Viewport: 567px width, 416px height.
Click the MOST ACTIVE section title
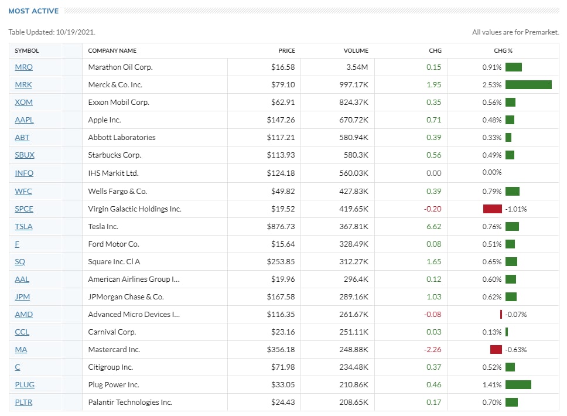click(33, 11)
